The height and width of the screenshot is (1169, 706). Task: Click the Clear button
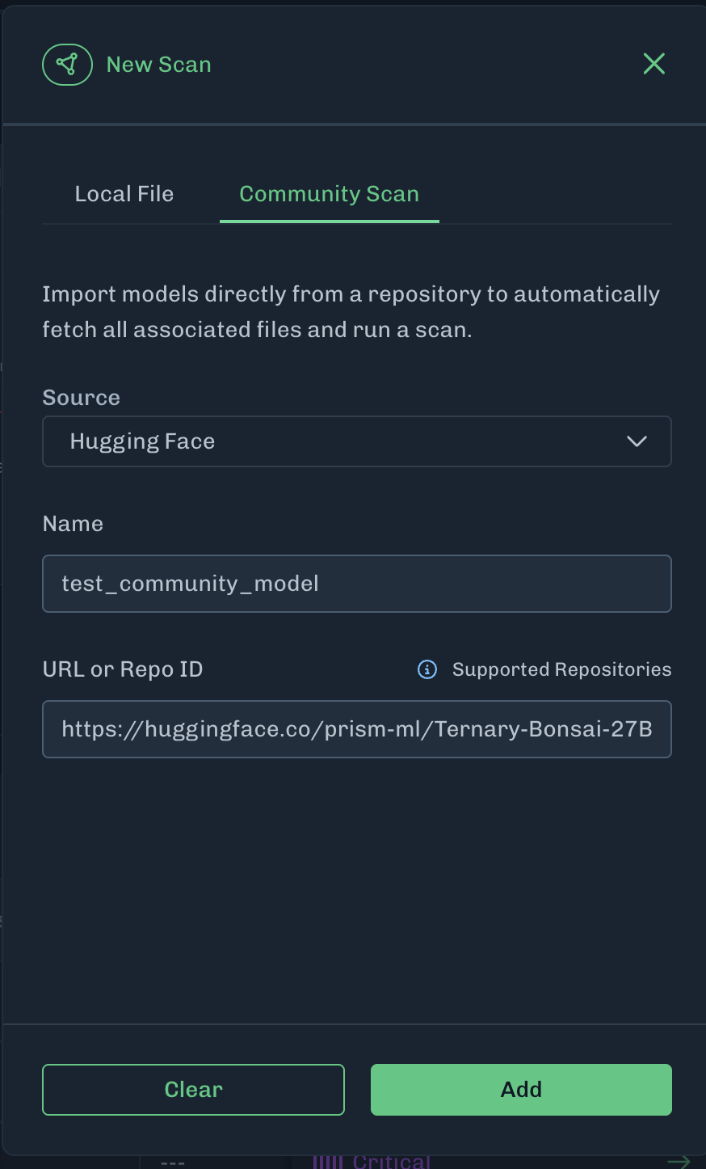click(193, 1090)
